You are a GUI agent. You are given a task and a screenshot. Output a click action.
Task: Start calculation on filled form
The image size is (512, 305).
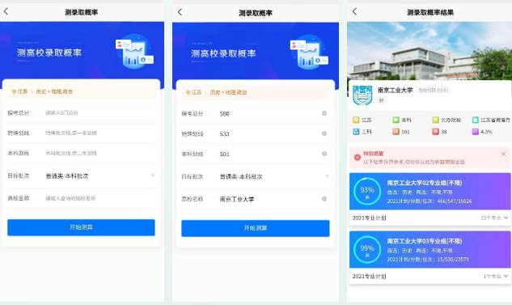point(256,228)
